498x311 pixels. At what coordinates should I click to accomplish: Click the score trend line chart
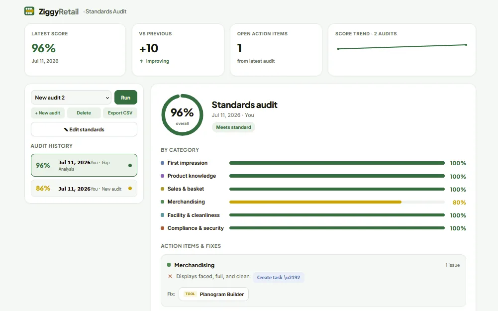tap(402, 47)
